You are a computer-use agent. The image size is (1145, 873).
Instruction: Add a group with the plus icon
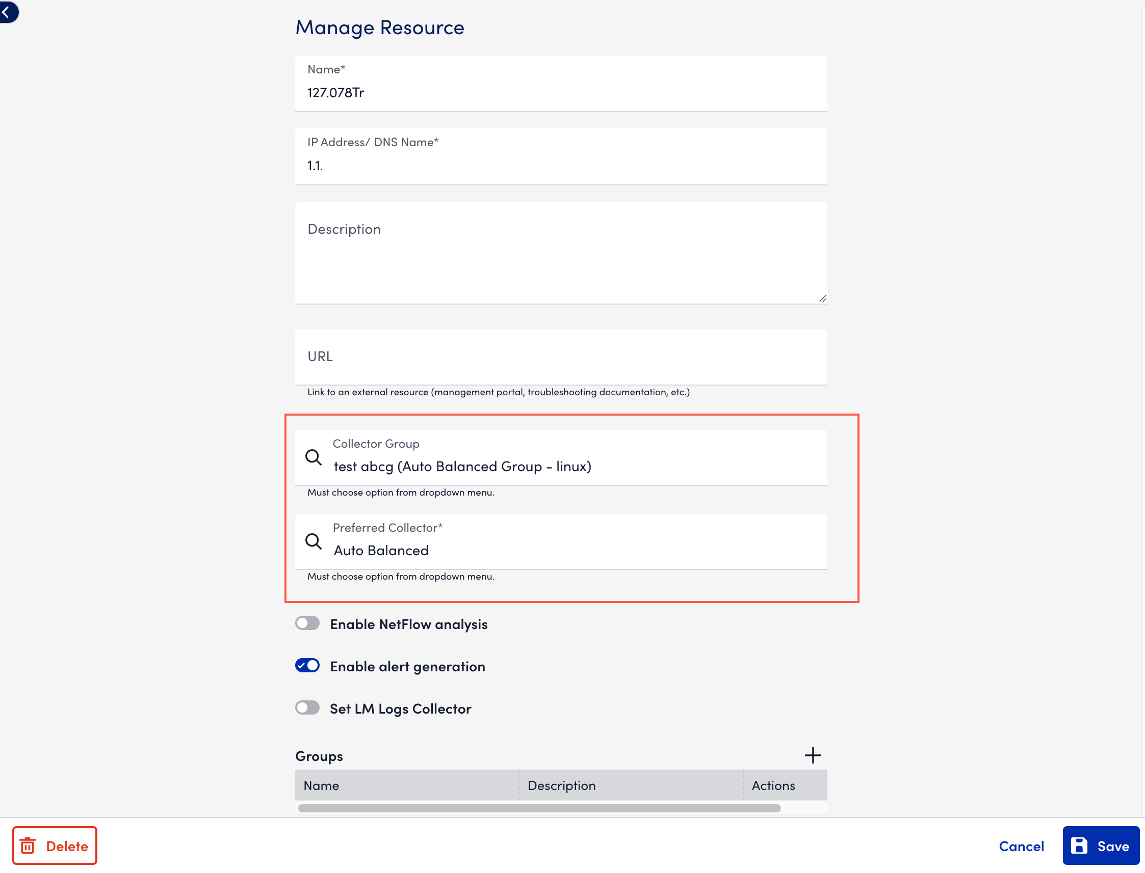click(x=813, y=755)
